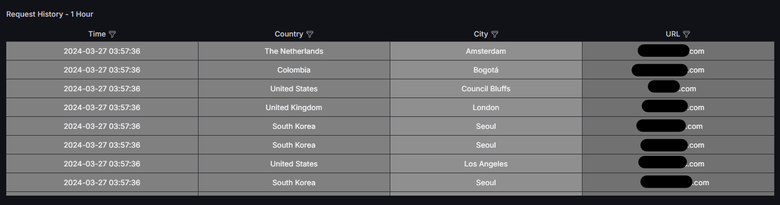Sort by the URL column header
Viewport: 780px width, 205px height.
point(672,34)
